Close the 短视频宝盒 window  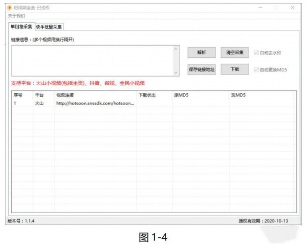[292, 8]
